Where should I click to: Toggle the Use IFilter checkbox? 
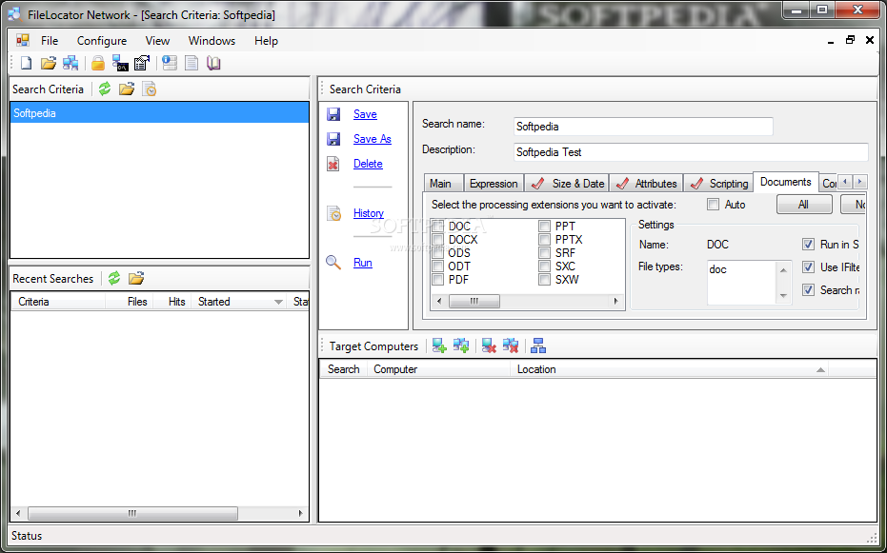809,267
